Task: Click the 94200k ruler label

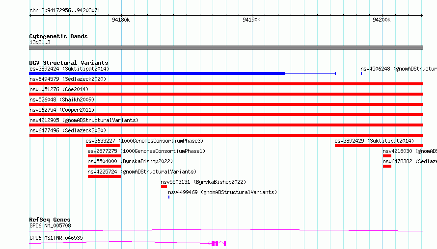Action: pos(382,20)
